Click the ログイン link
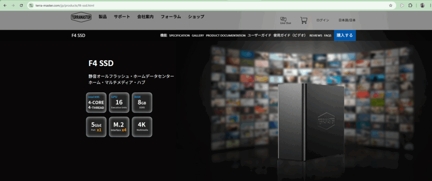 coord(323,20)
